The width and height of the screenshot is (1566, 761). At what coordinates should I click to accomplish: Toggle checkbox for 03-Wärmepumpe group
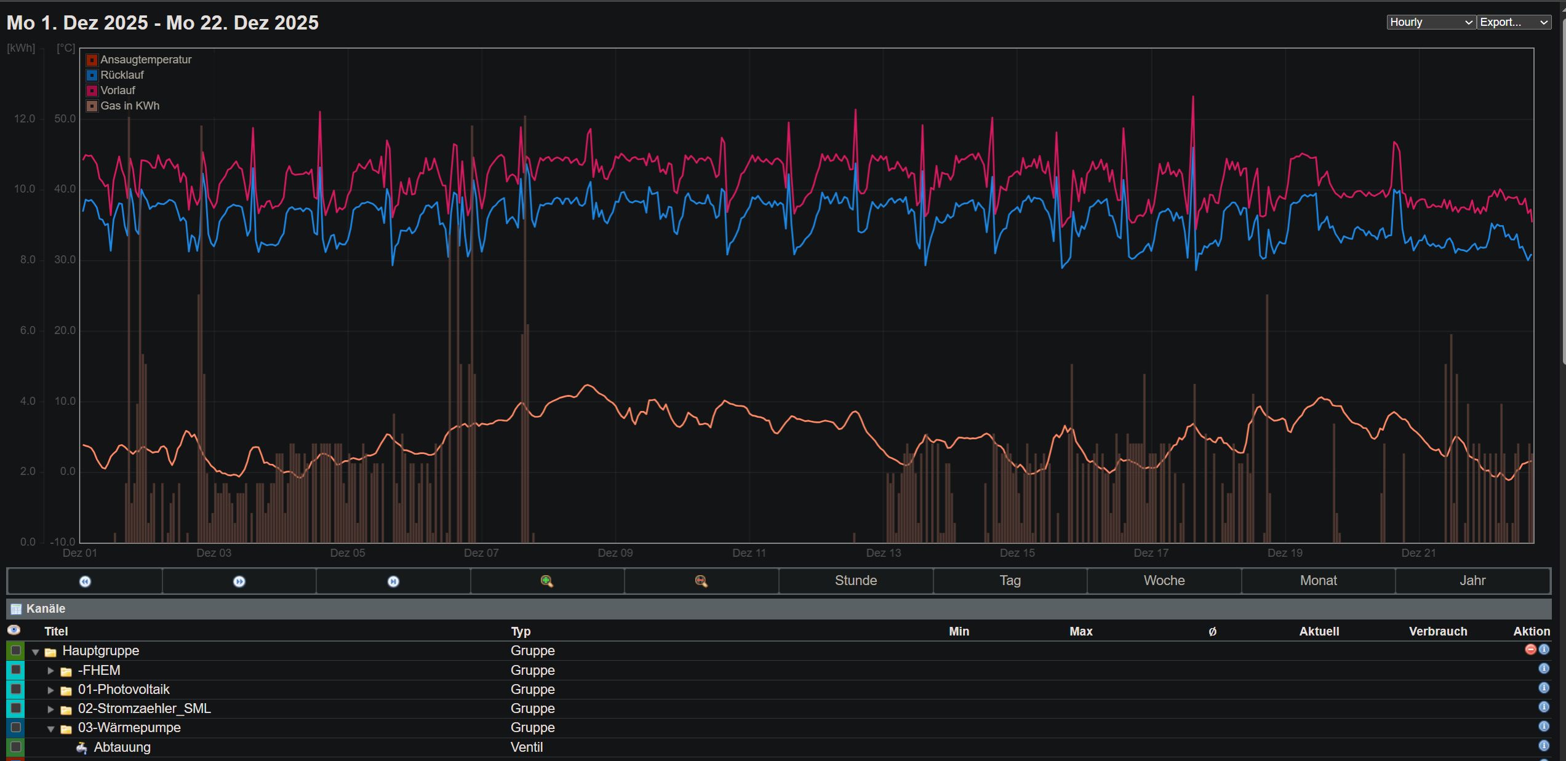pos(16,727)
